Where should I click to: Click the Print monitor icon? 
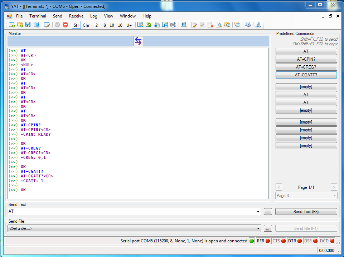tap(173, 25)
